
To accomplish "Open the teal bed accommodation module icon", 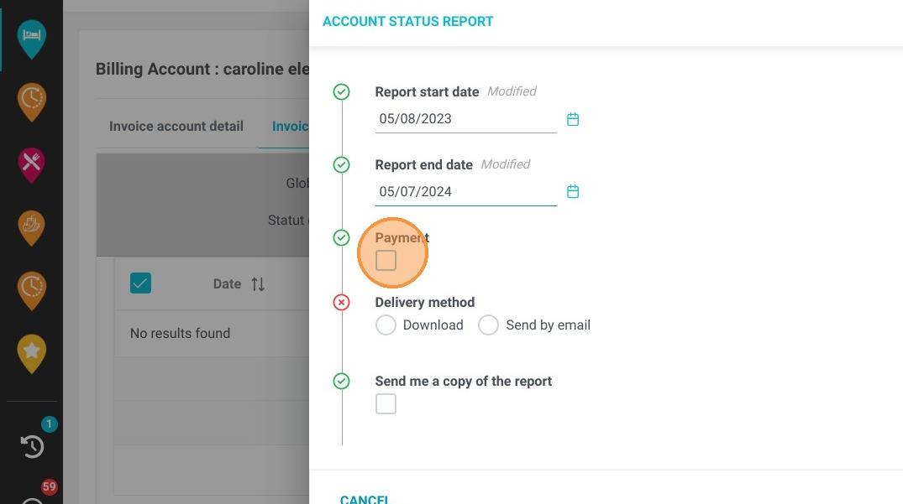I will pos(31,39).
